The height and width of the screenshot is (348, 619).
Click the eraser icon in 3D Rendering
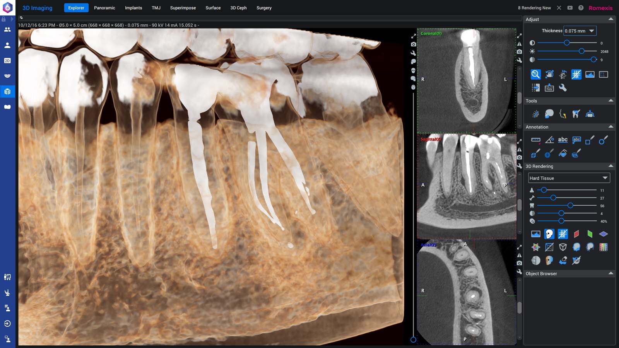563,260
